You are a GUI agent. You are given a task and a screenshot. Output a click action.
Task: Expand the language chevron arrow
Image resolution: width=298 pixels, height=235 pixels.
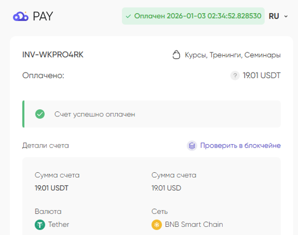[286, 16]
